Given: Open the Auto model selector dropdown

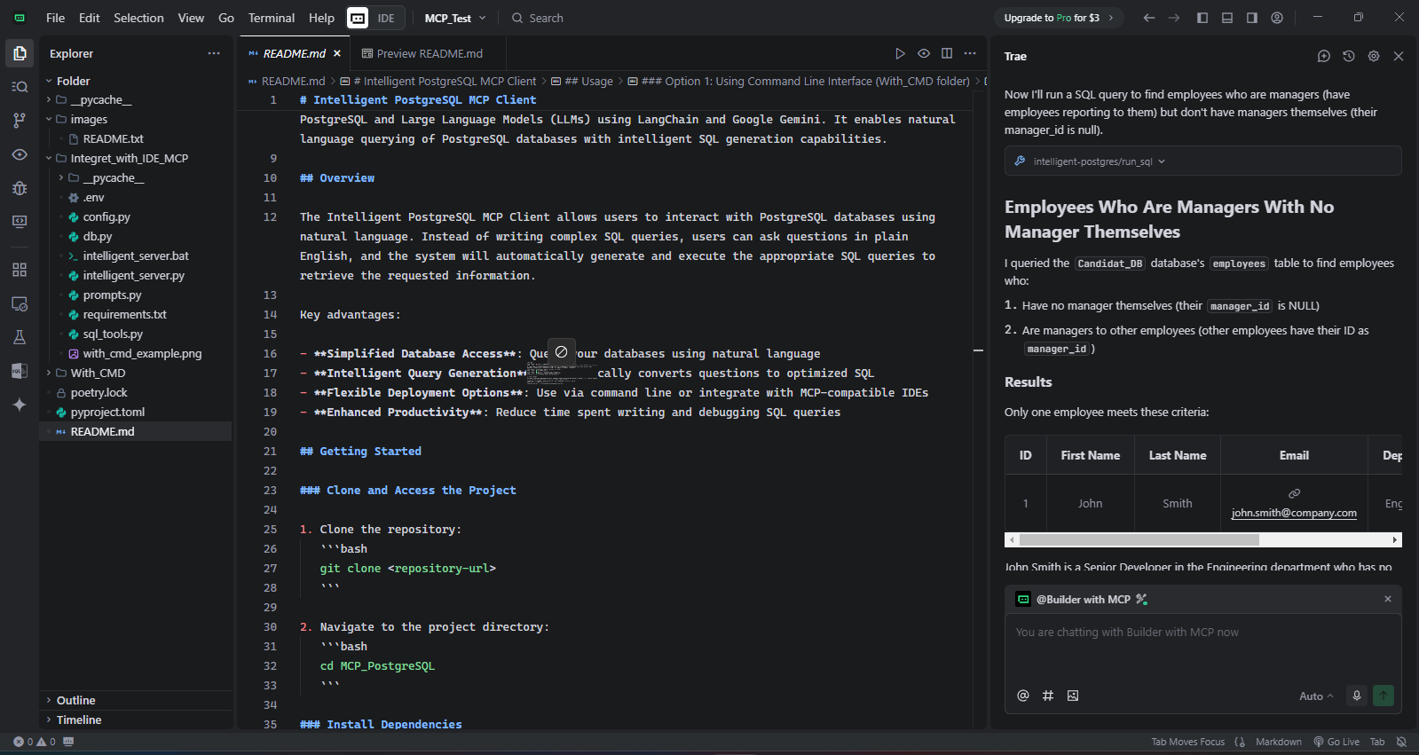Looking at the screenshot, I should point(1316,696).
